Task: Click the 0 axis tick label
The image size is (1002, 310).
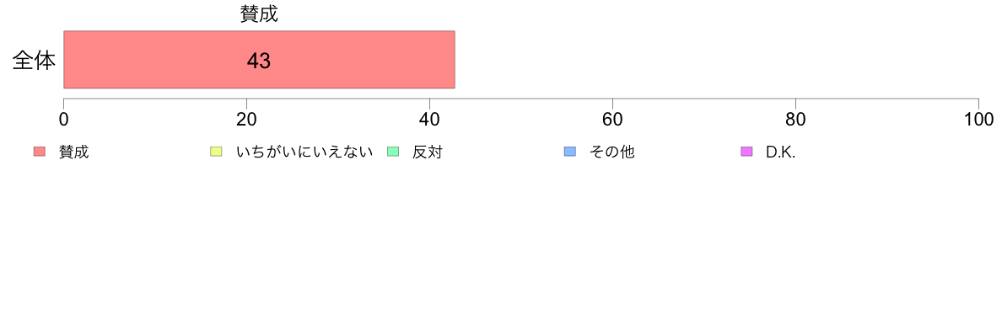Action: pyautogui.click(x=64, y=120)
